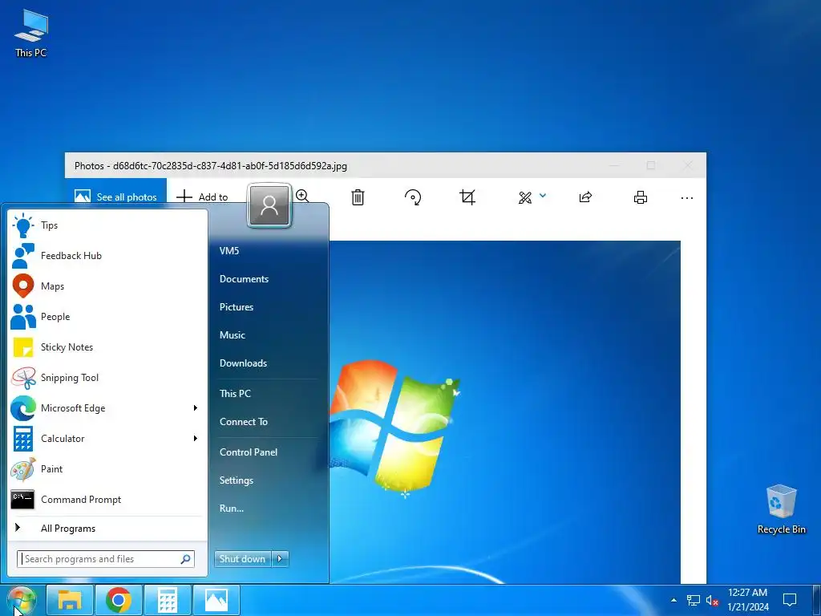The width and height of the screenshot is (821, 616).
Task: Open Maps application
Action: click(x=107, y=286)
